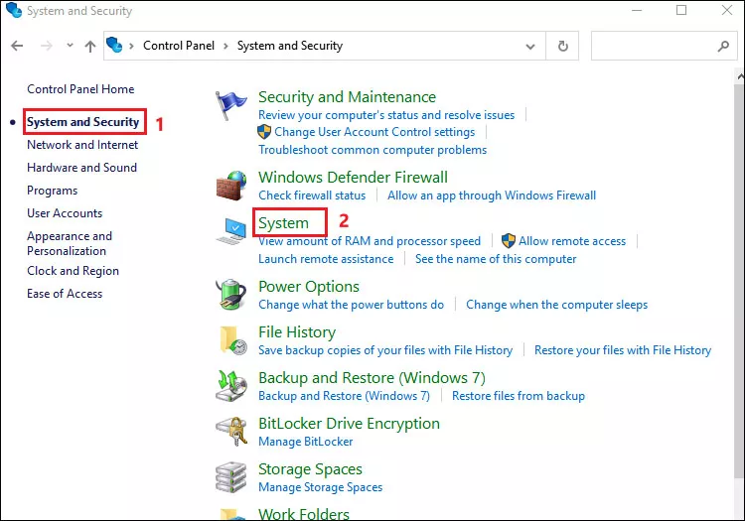Refresh the System and Security page
Viewport: 745px width, 521px height.
pos(562,46)
